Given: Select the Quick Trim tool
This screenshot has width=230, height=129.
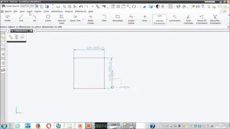Looking at the screenshot, I should coord(75,18).
